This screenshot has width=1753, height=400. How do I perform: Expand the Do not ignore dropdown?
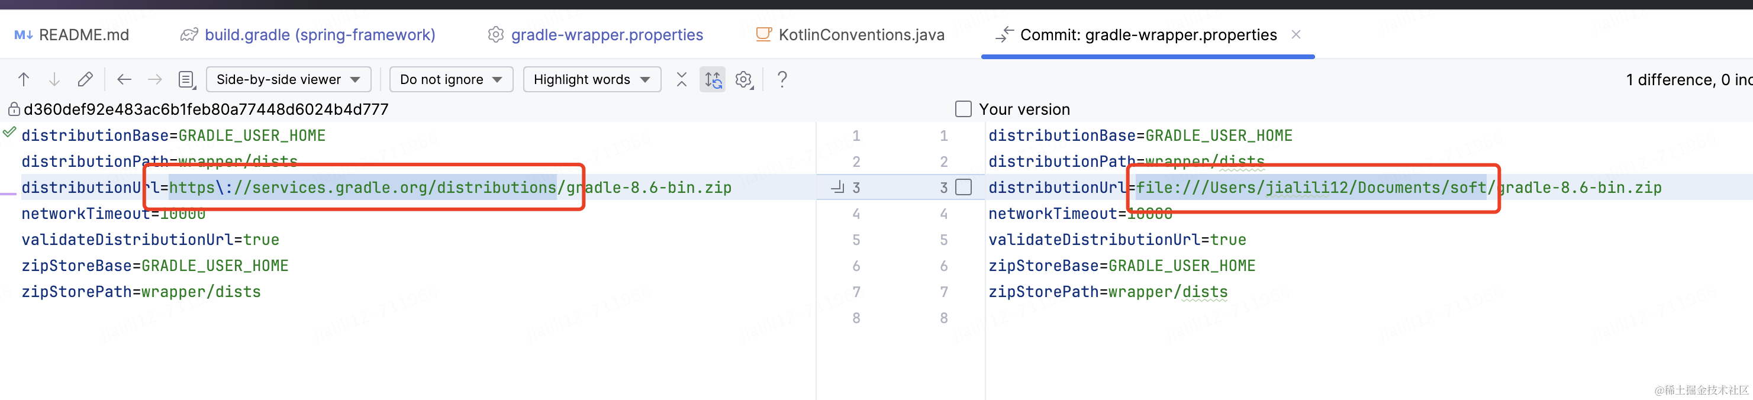(x=451, y=80)
